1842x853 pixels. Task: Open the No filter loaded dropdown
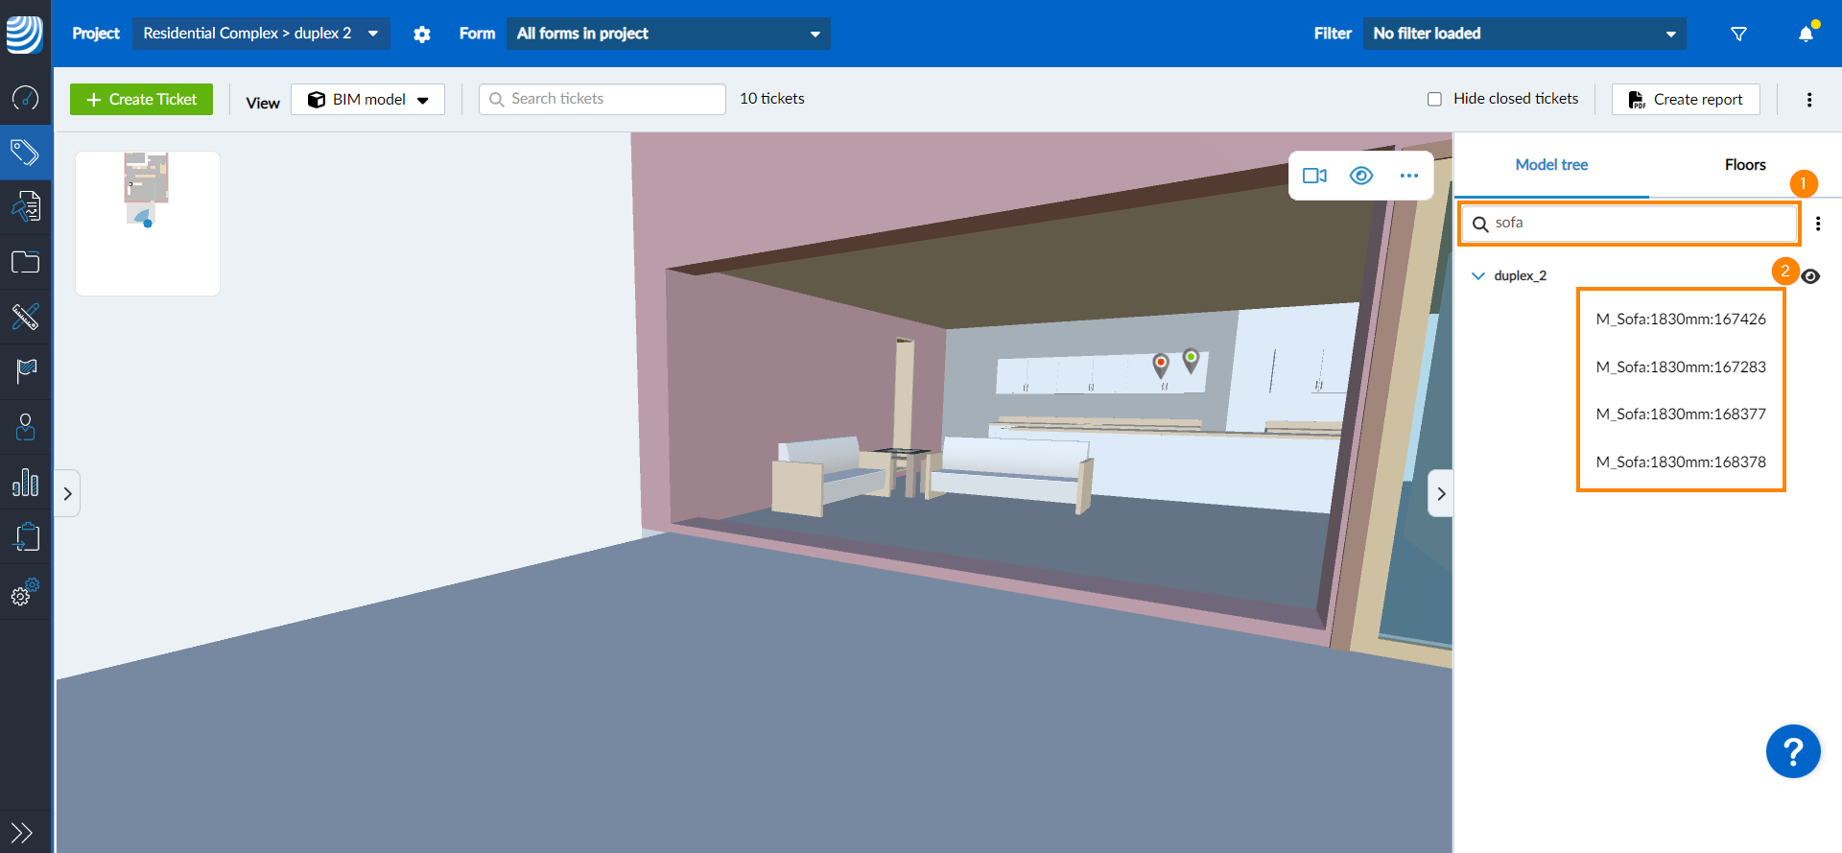click(1523, 34)
